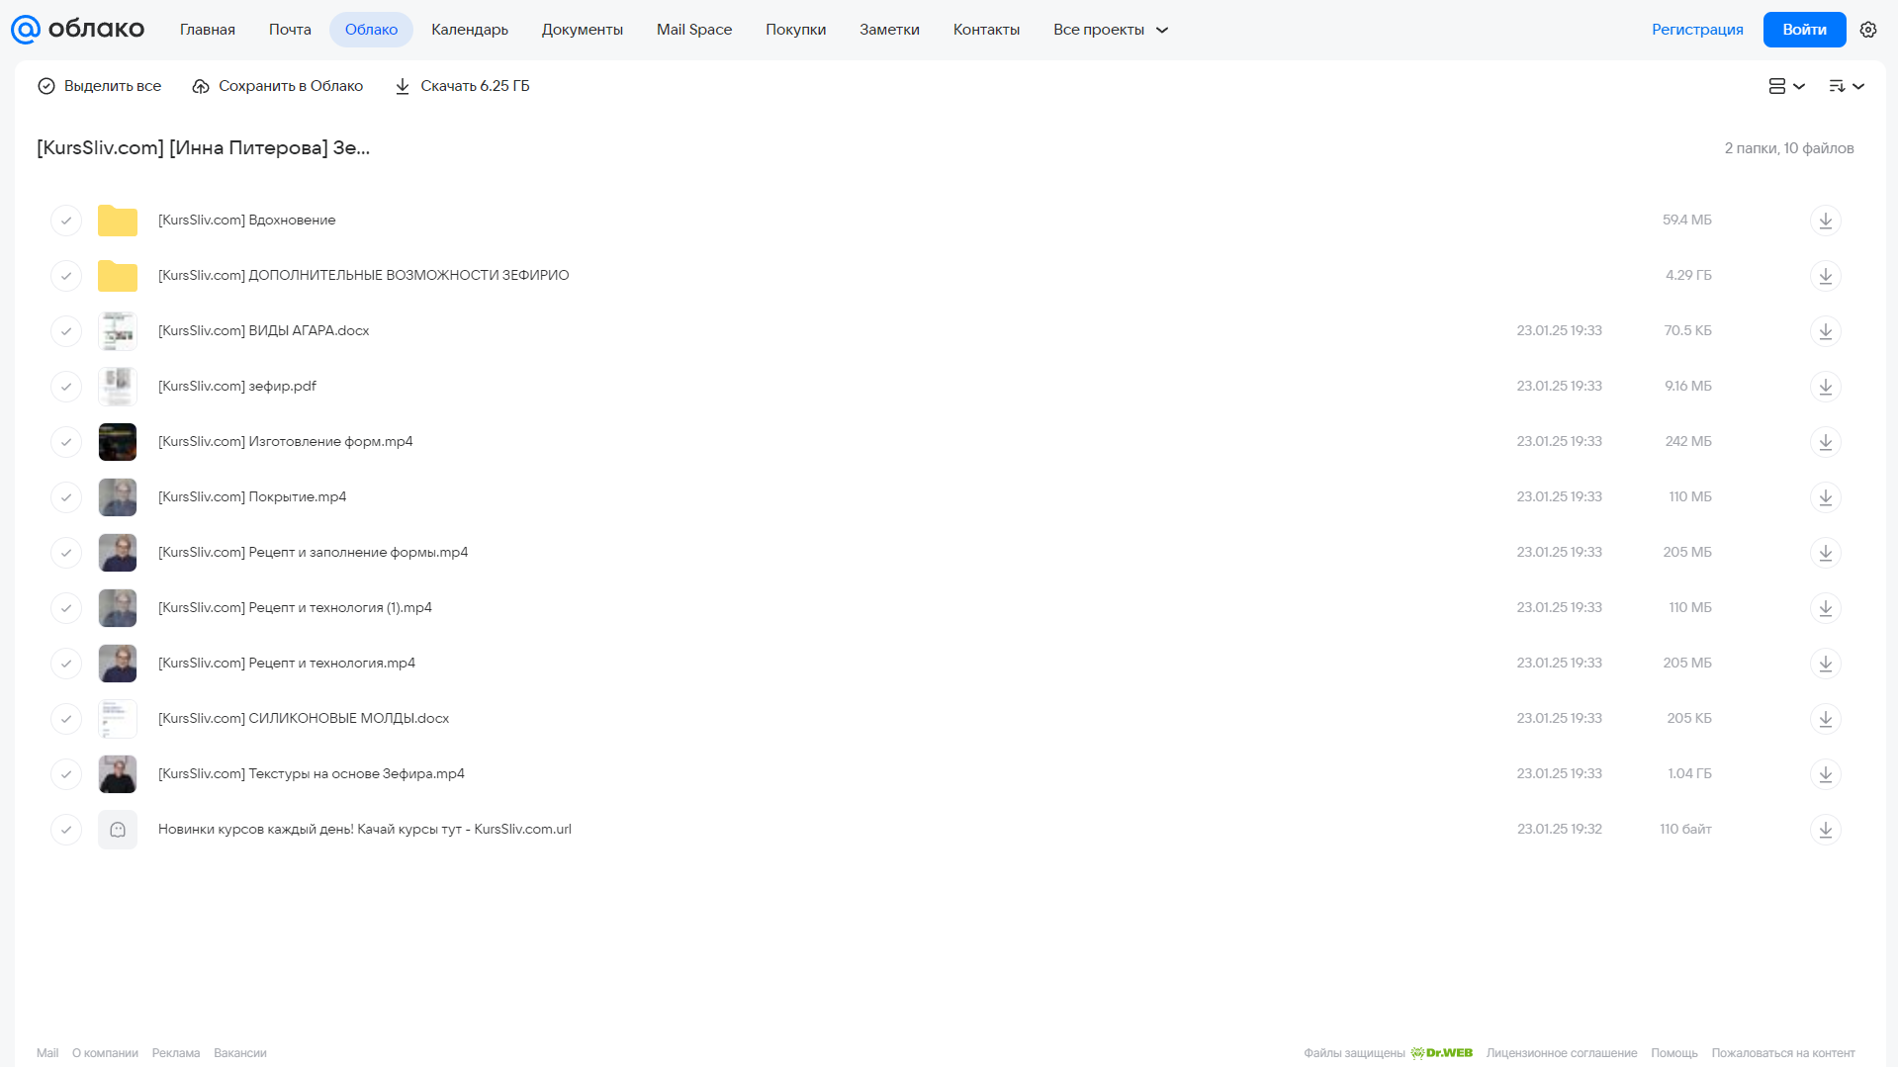Click Выделить все to select all

(x=99, y=86)
